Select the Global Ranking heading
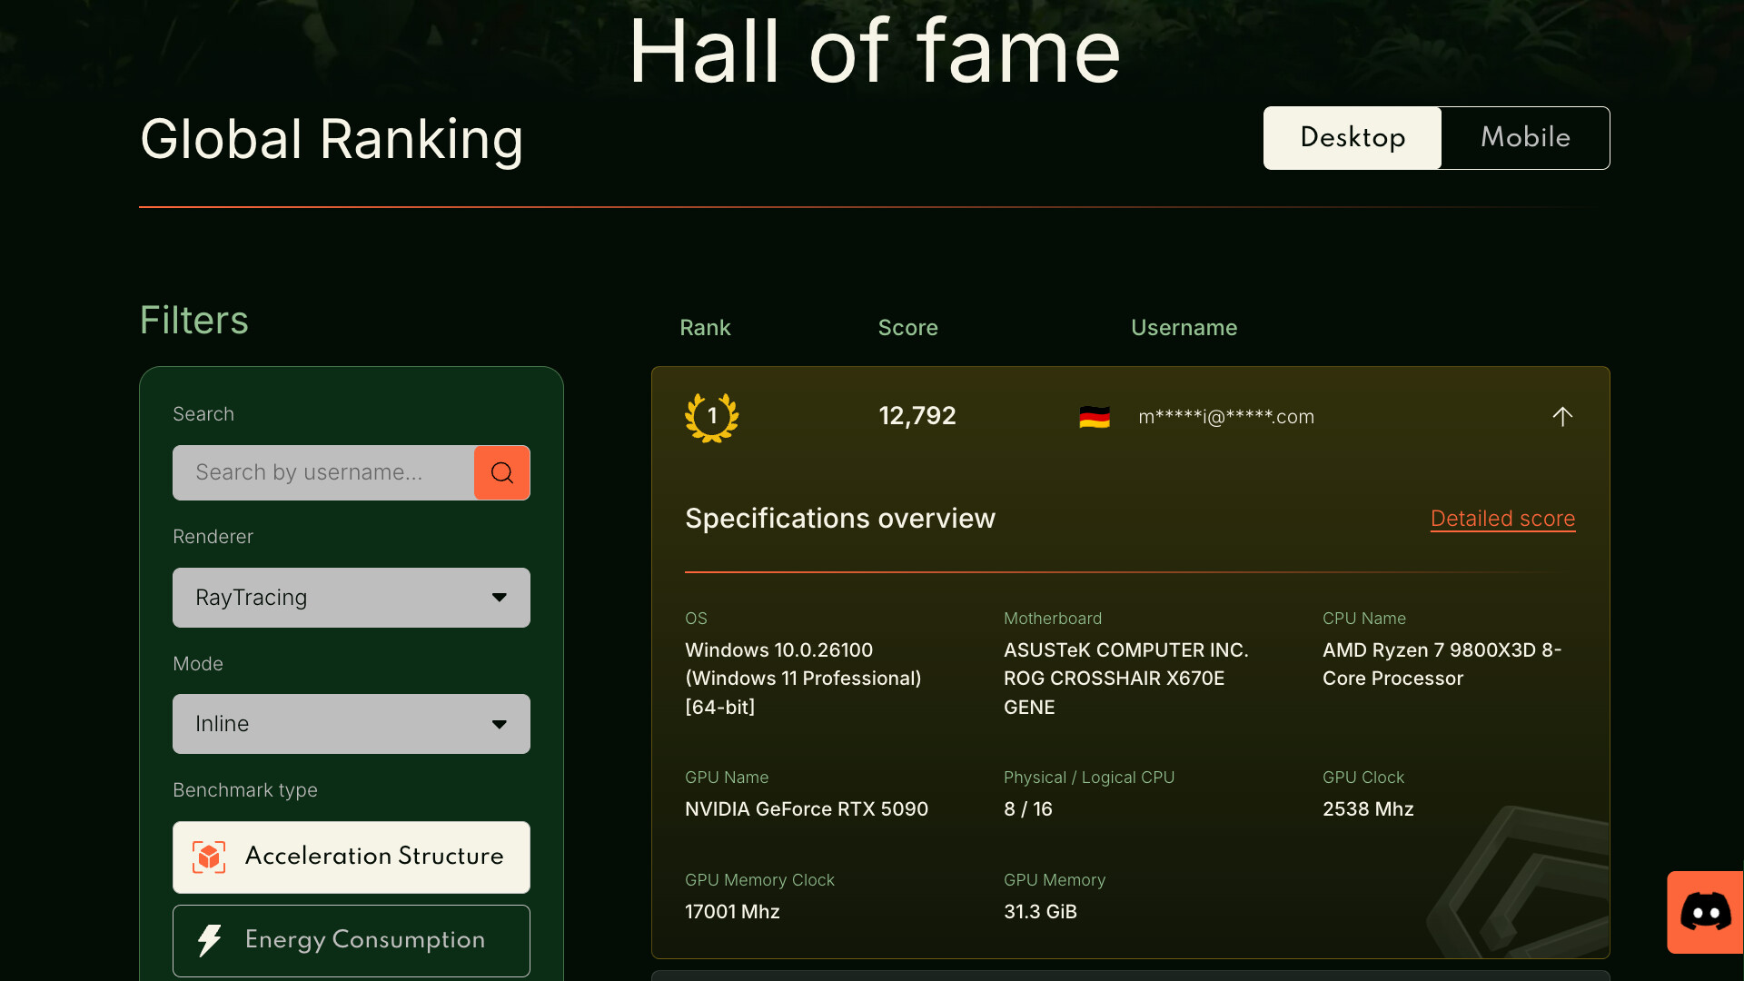1744x981 pixels. tap(332, 138)
